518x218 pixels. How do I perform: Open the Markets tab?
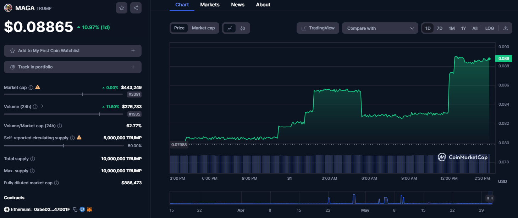click(210, 5)
